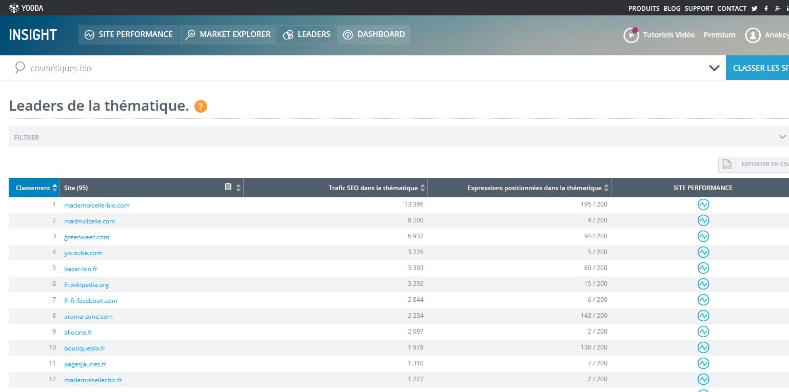The image size is (789, 392).
Task: Expand the FILTRER panel chevron
Action: [782, 137]
